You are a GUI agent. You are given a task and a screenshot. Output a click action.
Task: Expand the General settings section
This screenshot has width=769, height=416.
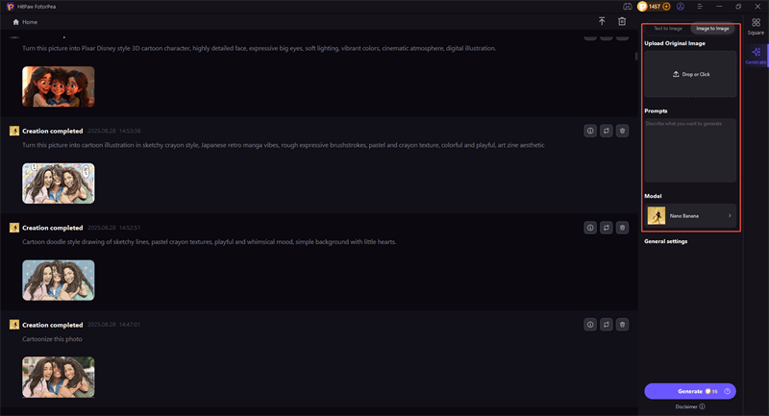point(665,241)
